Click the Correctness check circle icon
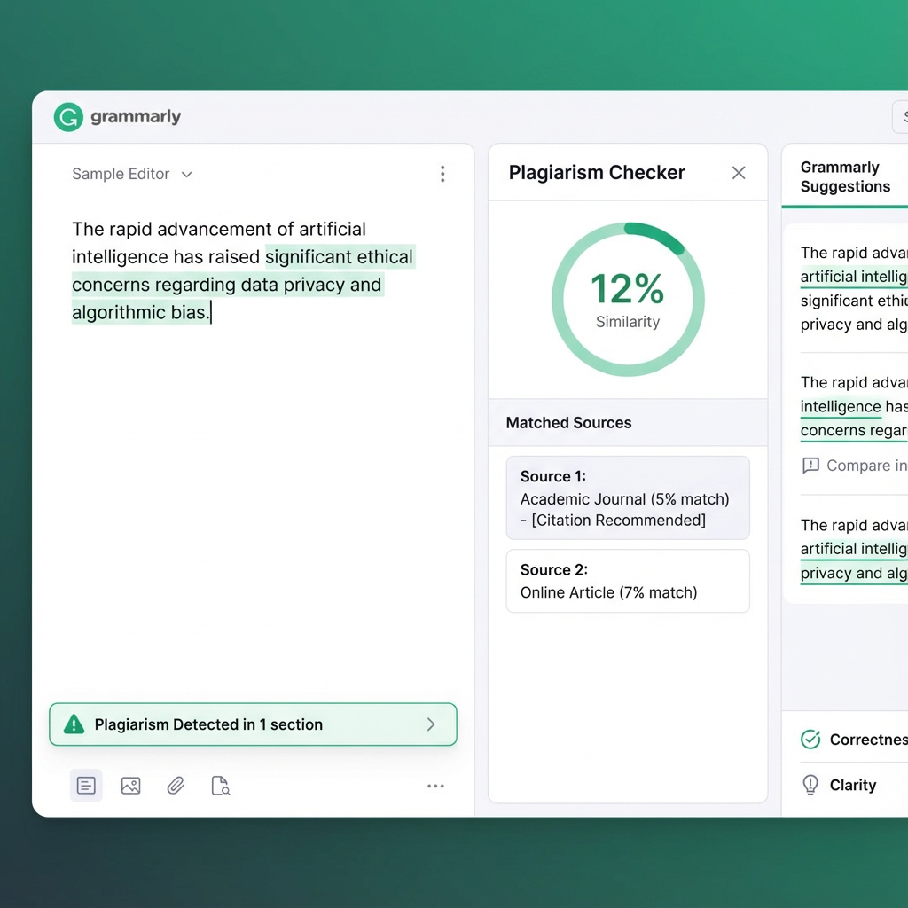908x908 pixels. [x=810, y=739]
